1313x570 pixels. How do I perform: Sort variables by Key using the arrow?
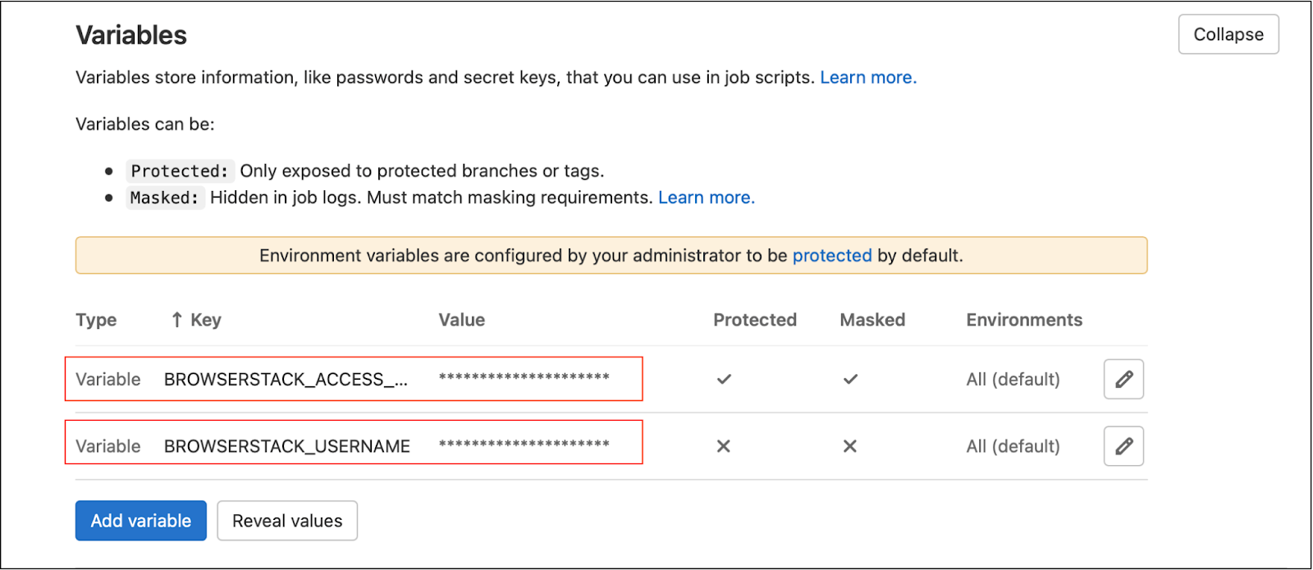point(176,319)
